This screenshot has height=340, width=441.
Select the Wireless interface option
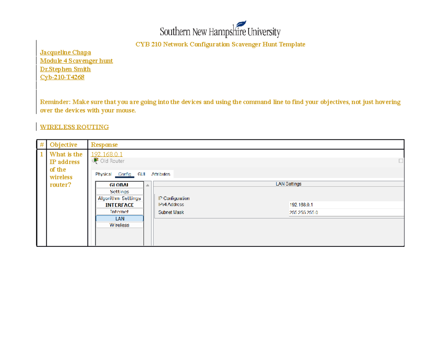[x=119, y=225]
